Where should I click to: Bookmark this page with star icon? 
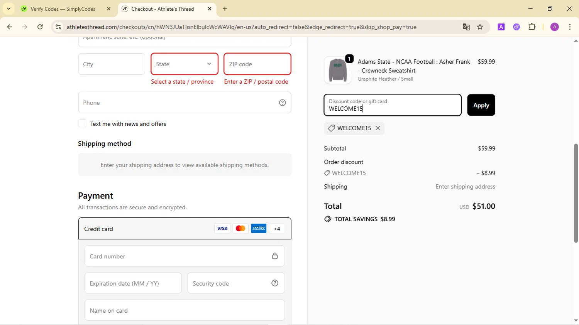click(x=480, y=27)
